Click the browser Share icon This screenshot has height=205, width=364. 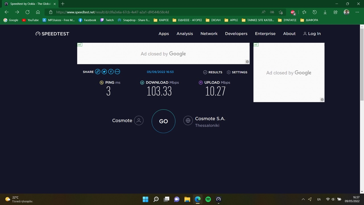click(x=336, y=12)
